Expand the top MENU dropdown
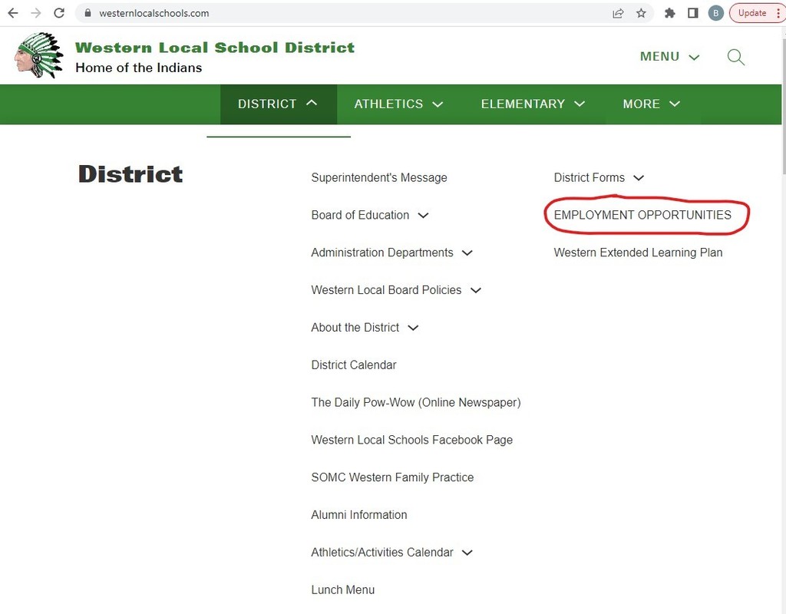786x614 pixels. tap(669, 57)
